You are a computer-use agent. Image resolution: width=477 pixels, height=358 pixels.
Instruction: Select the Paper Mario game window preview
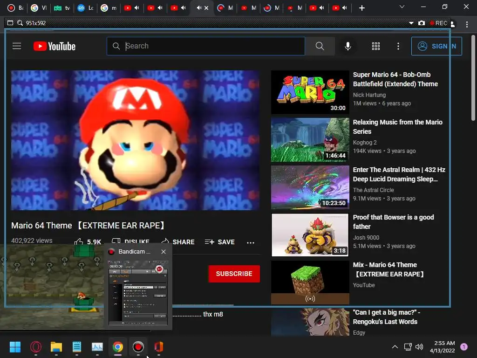click(x=52, y=286)
